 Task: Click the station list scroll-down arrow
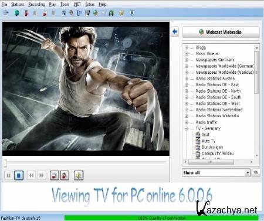click(x=257, y=155)
